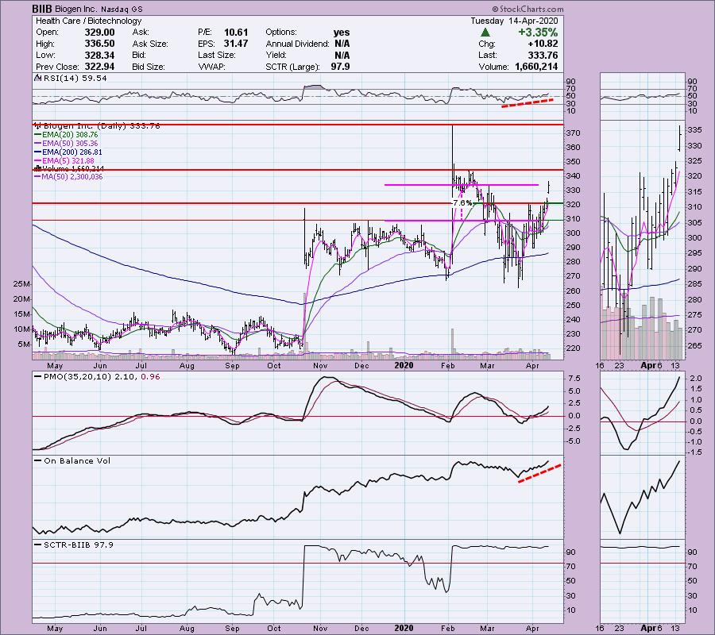Click the P/E value 10.61
715x635 pixels.
[x=236, y=33]
